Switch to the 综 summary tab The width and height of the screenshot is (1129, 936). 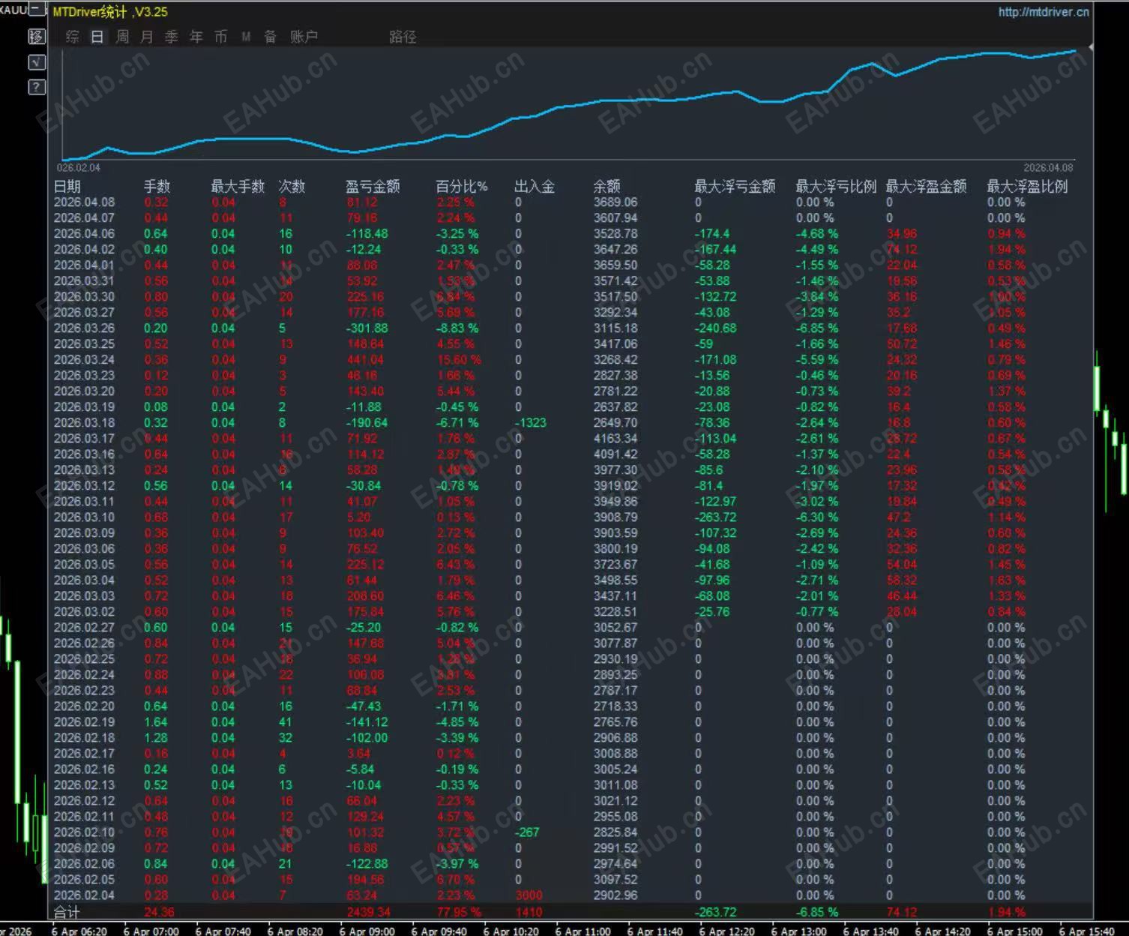[x=72, y=37]
